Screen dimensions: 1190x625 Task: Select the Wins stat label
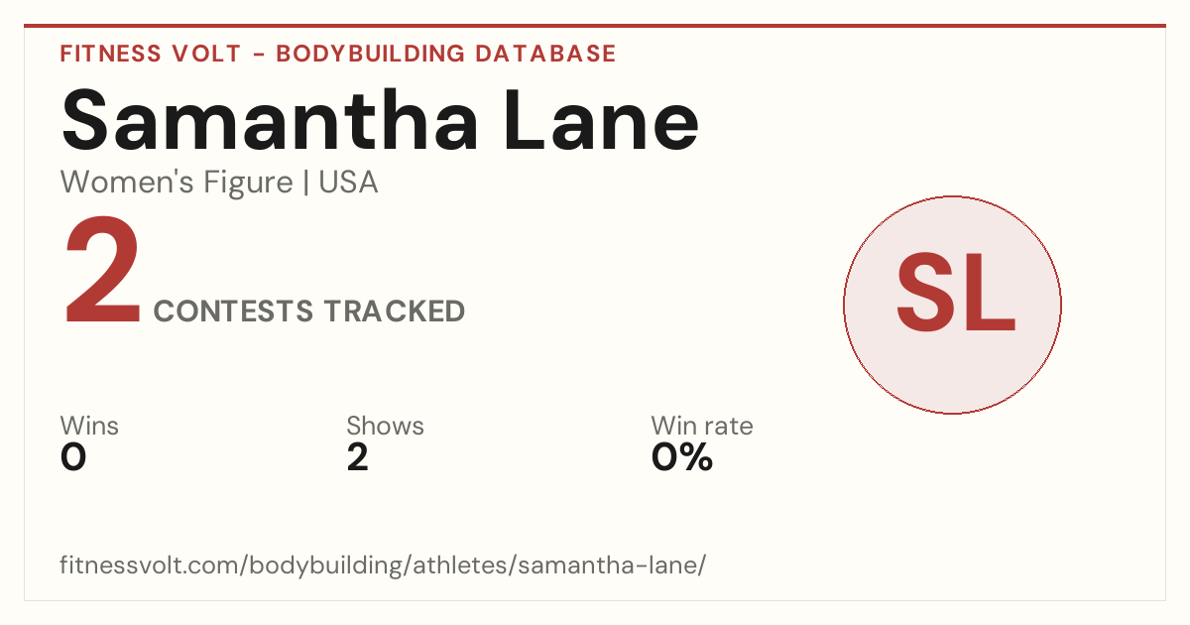[89, 427]
